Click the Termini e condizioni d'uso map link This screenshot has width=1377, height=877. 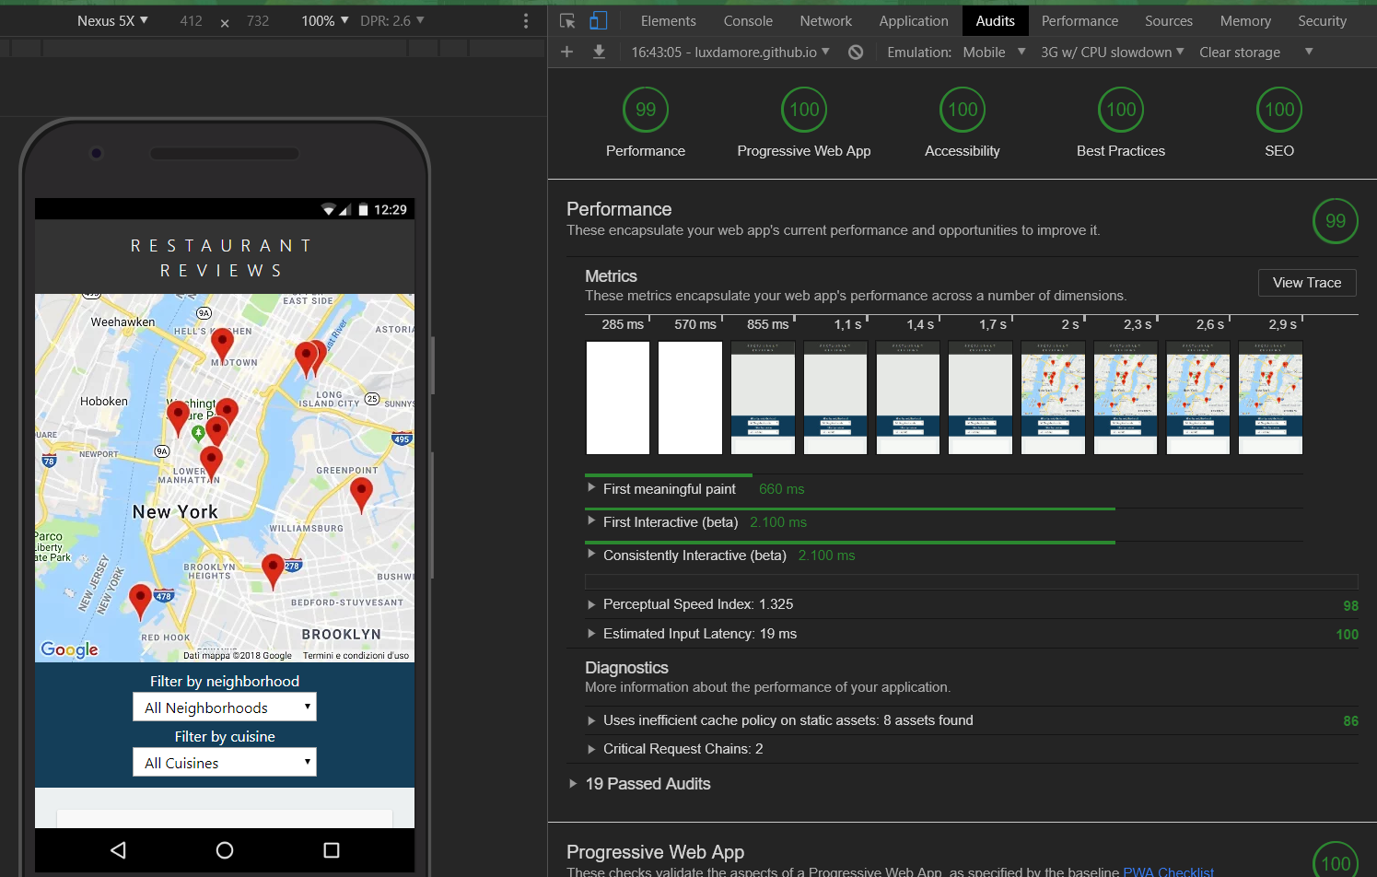click(356, 656)
